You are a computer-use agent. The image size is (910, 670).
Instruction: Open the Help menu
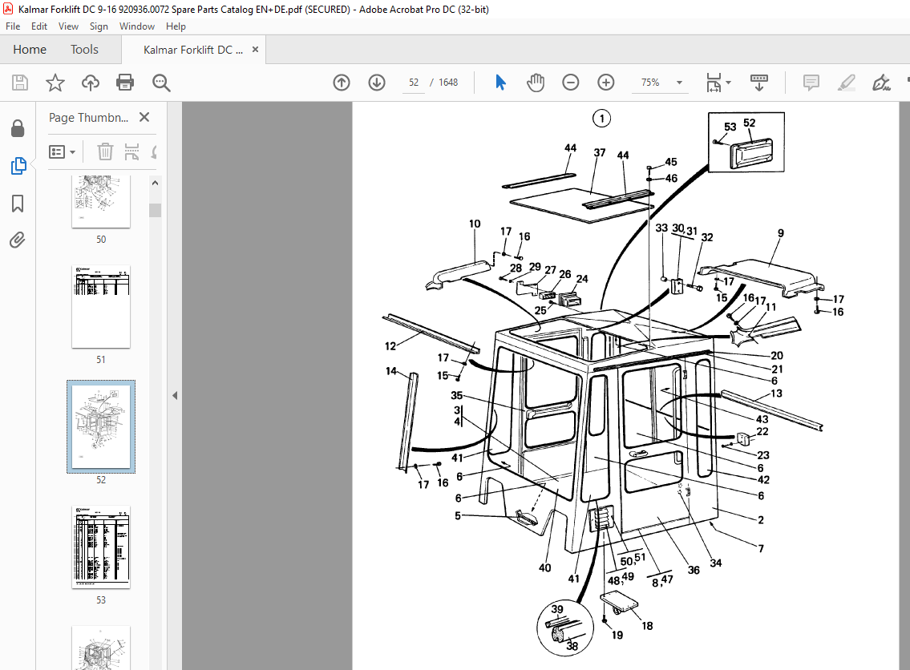coord(176,26)
